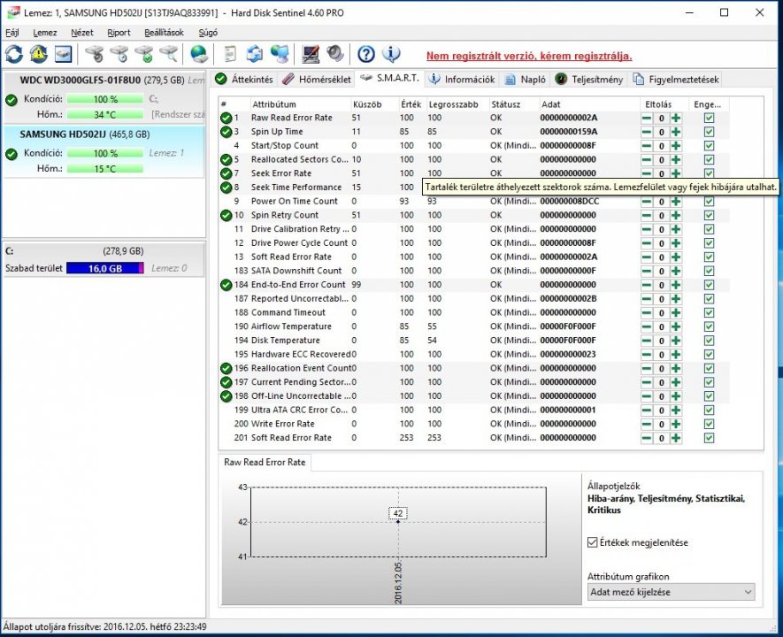The width and height of the screenshot is (783, 637).
Task: Decrease offset for Raw Read Error Rate with minus
Action: pyautogui.click(x=647, y=118)
